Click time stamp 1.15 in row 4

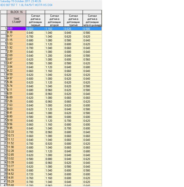[16, 40]
